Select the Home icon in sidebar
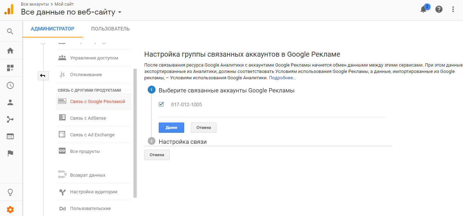Viewport: 463px width, 216px height. click(10, 50)
